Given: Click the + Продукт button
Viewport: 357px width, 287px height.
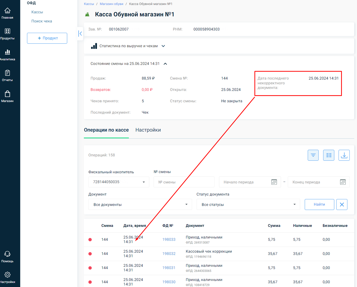Looking at the screenshot, I should [x=47, y=38].
